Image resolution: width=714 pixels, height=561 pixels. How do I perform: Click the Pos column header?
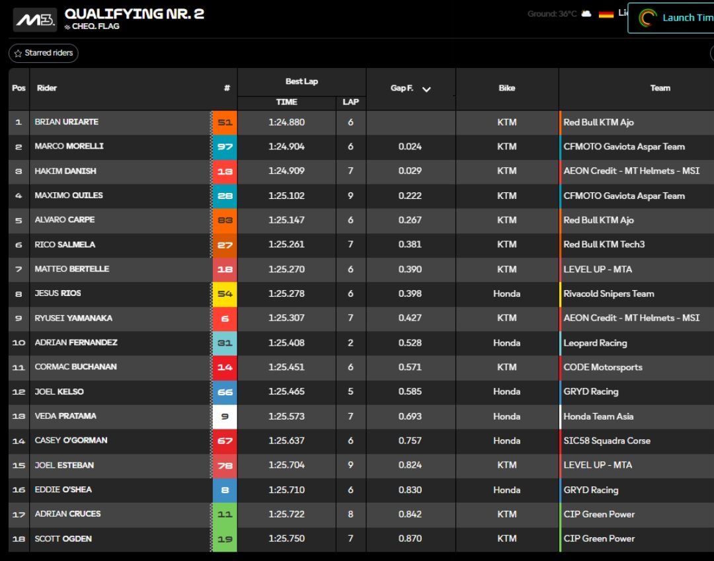(x=19, y=89)
